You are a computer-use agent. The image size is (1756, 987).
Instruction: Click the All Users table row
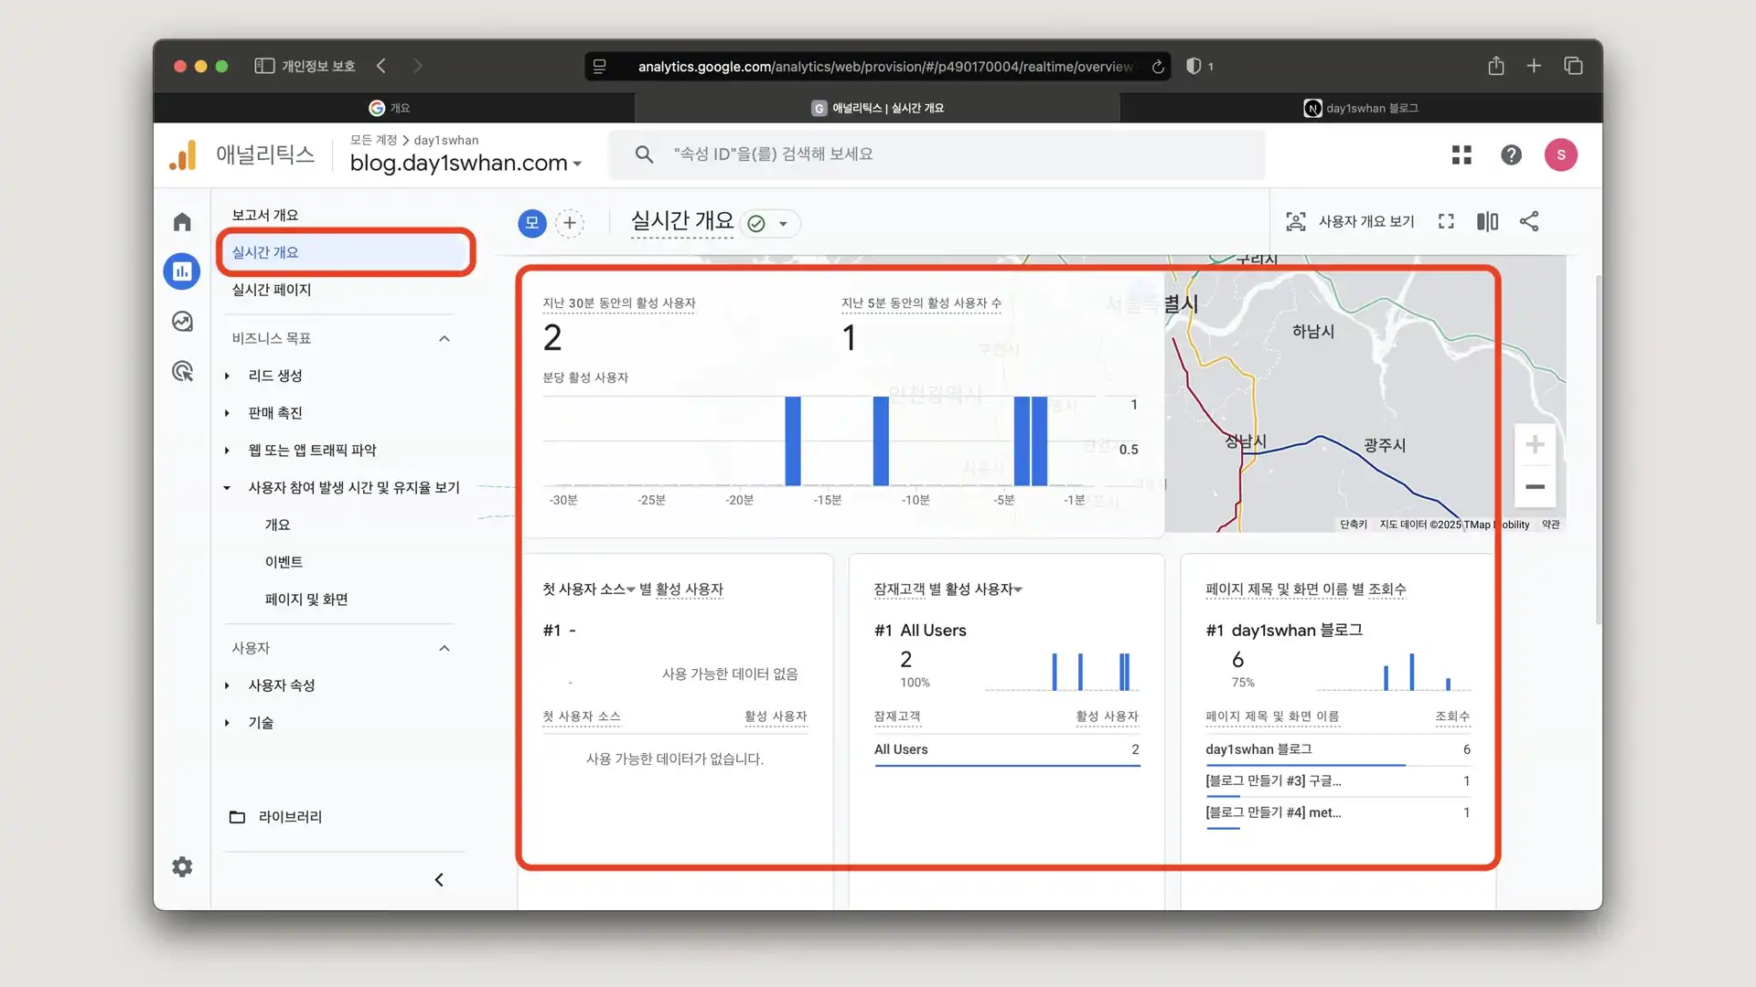tap(1007, 749)
